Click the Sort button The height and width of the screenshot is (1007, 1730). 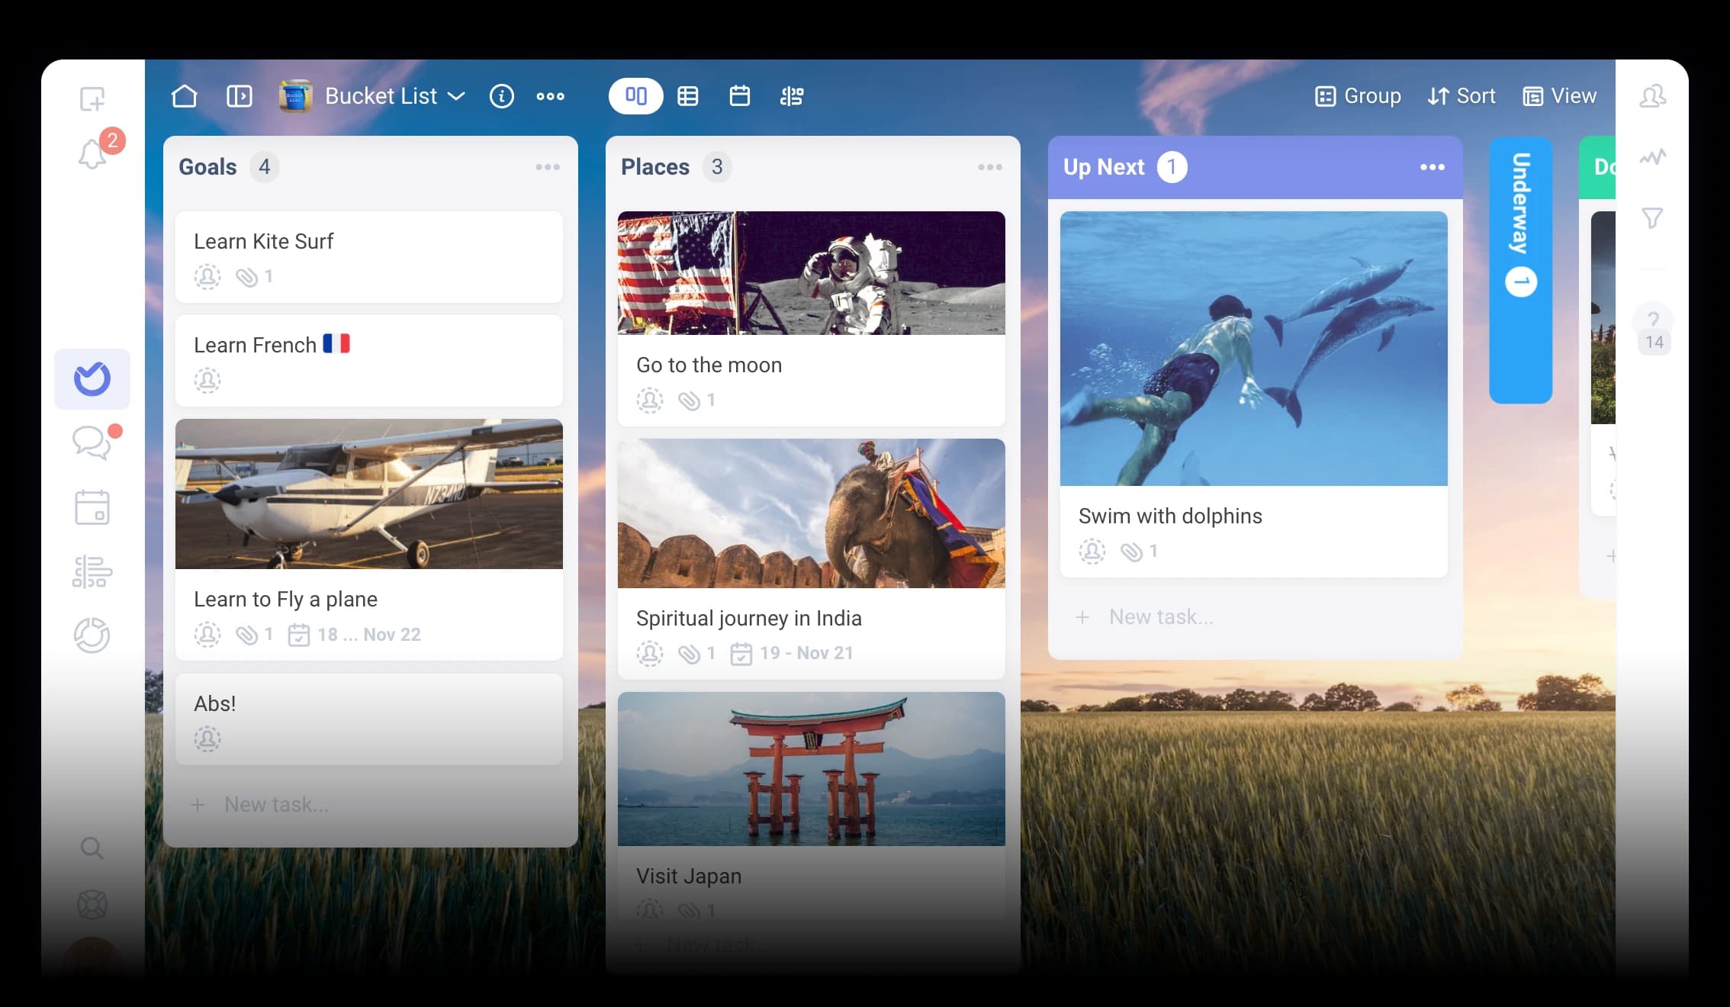coord(1461,96)
